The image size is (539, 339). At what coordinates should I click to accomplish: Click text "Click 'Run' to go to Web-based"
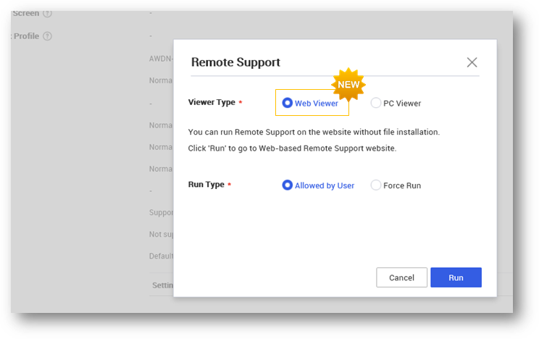pos(245,148)
